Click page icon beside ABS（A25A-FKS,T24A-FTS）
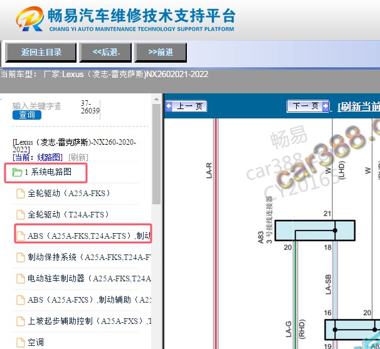The width and height of the screenshot is (380, 349). click(21, 236)
